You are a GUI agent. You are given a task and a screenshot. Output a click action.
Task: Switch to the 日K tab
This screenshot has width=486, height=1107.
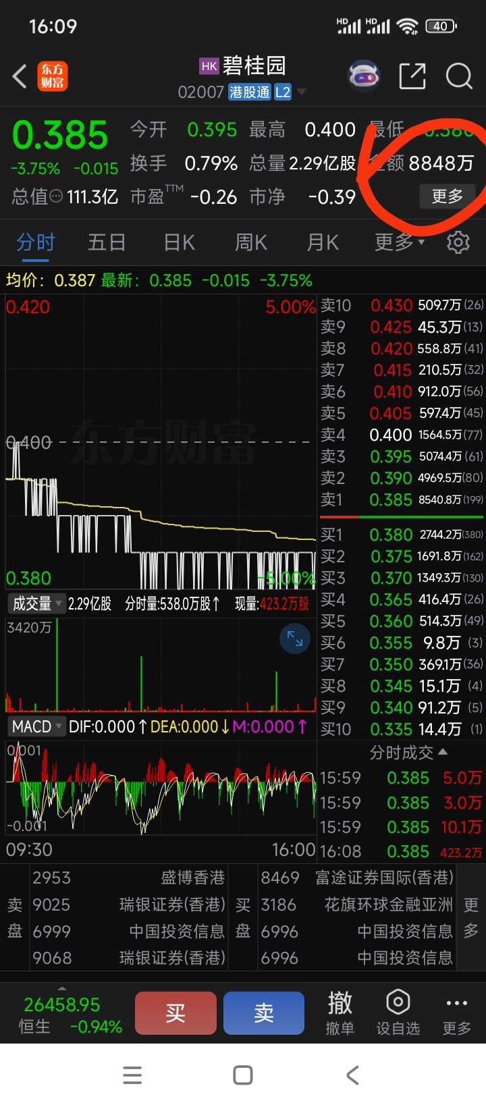[x=179, y=242]
